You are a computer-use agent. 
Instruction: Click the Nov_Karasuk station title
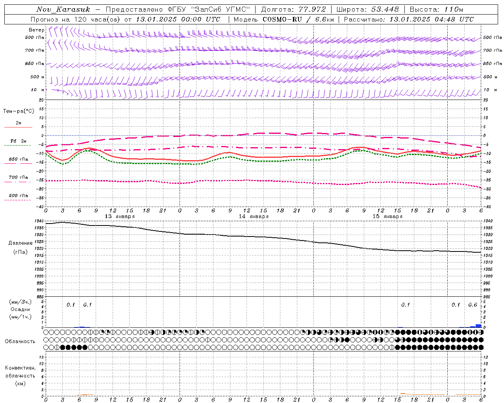(63, 9)
